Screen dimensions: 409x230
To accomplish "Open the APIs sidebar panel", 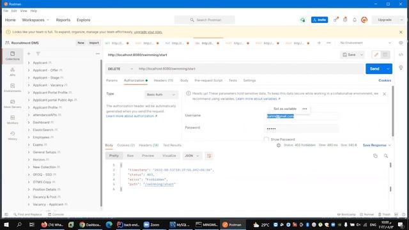I will tap(13, 72).
